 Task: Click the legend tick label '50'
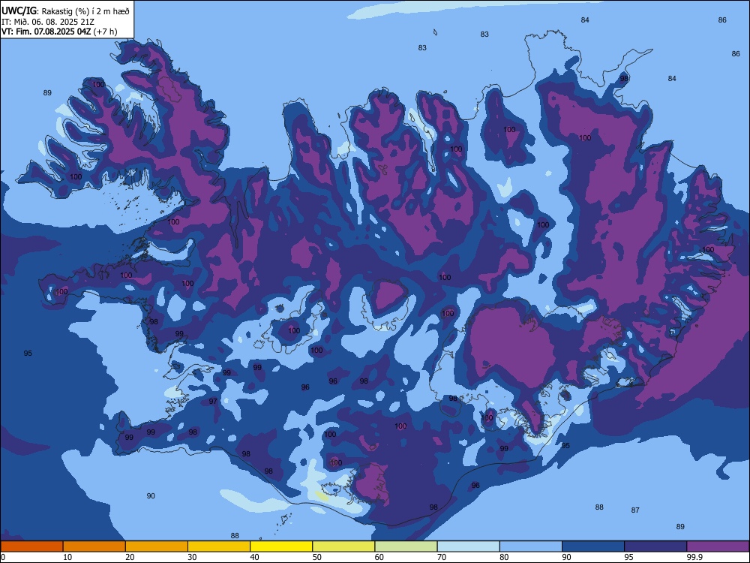coord(316,557)
